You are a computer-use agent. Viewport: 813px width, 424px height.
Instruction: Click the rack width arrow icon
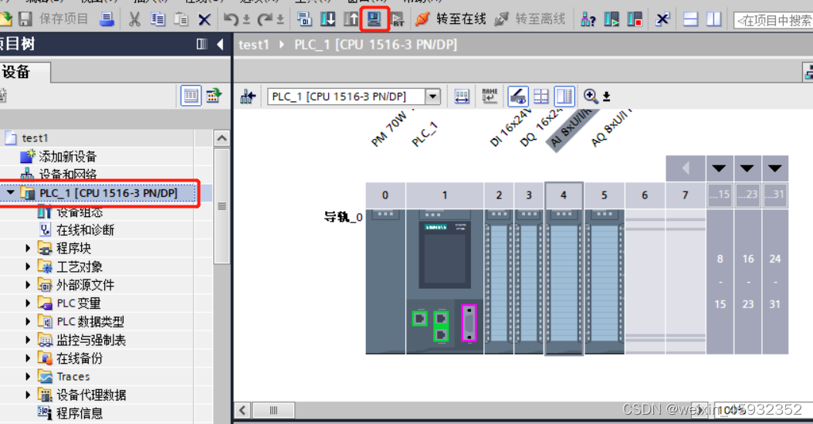[462, 97]
